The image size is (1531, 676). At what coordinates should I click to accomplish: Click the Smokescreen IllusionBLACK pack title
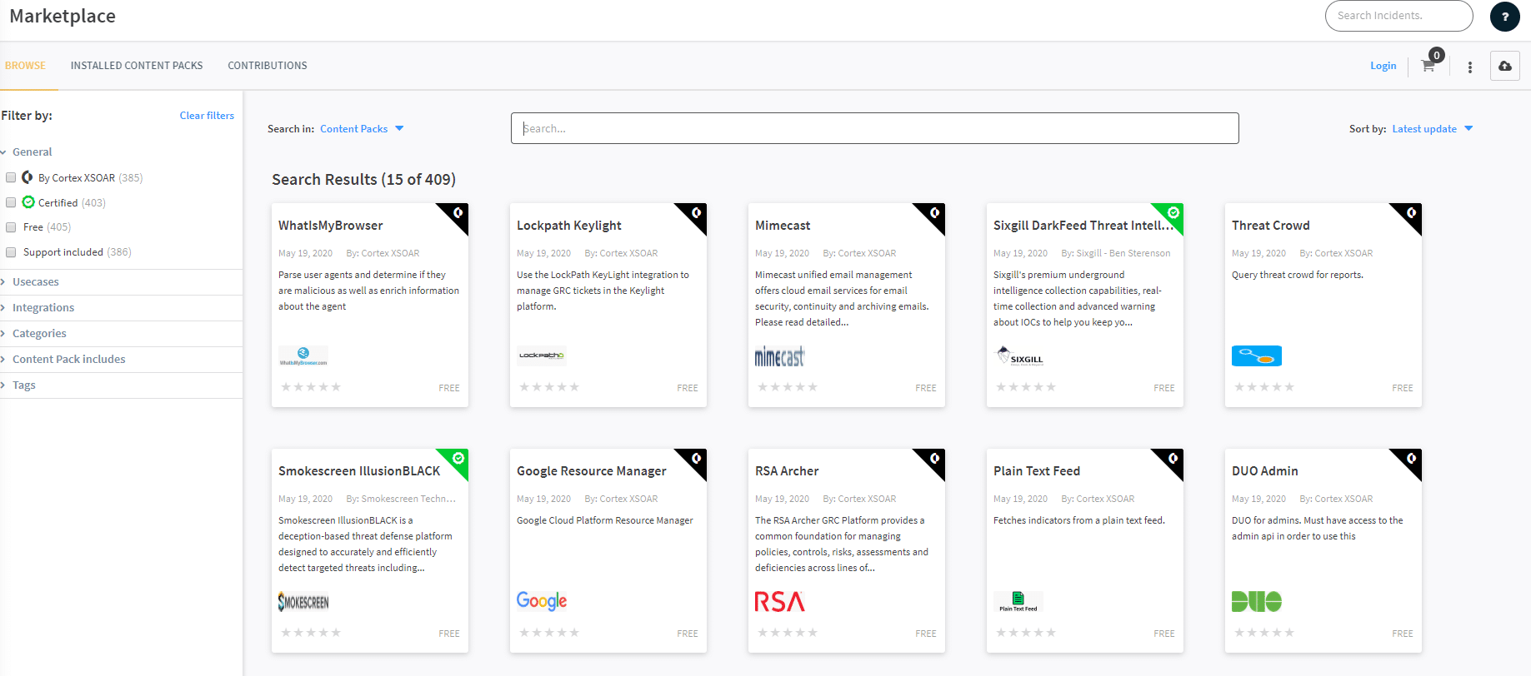pos(359,471)
